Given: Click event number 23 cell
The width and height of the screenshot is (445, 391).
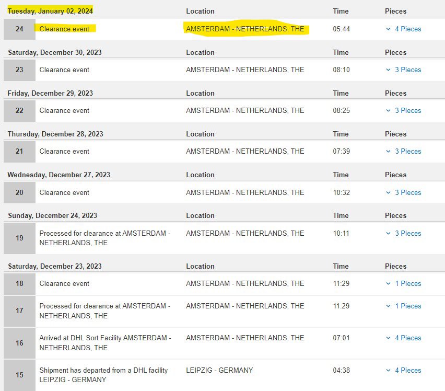Looking at the screenshot, I should pos(19,70).
